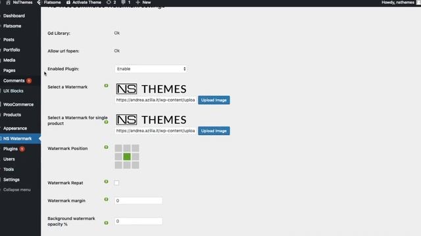Select bottom-right watermark position square

[136, 165]
